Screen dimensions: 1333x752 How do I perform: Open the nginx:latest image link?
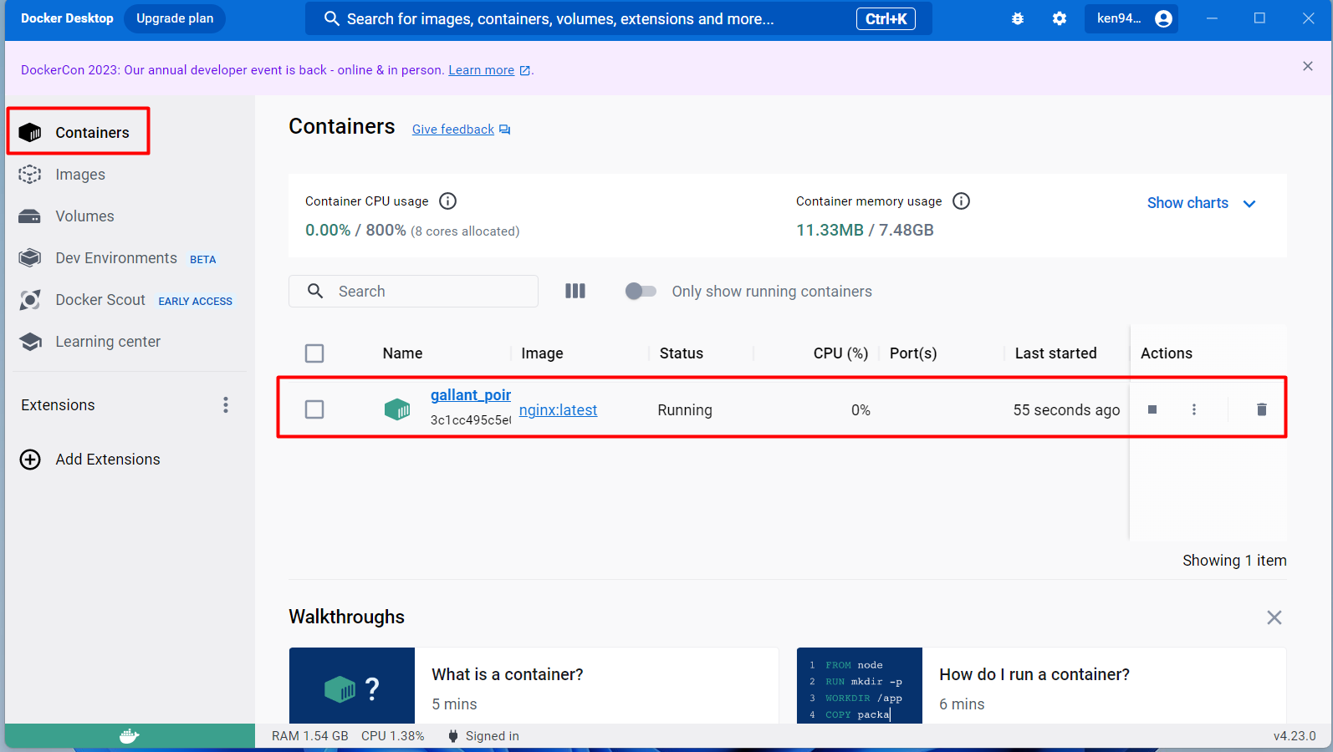pyautogui.click(x=558, y=410)
